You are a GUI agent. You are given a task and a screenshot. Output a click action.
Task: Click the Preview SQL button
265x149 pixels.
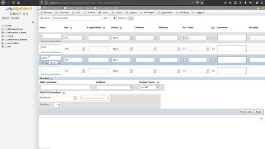pos(246,112)
